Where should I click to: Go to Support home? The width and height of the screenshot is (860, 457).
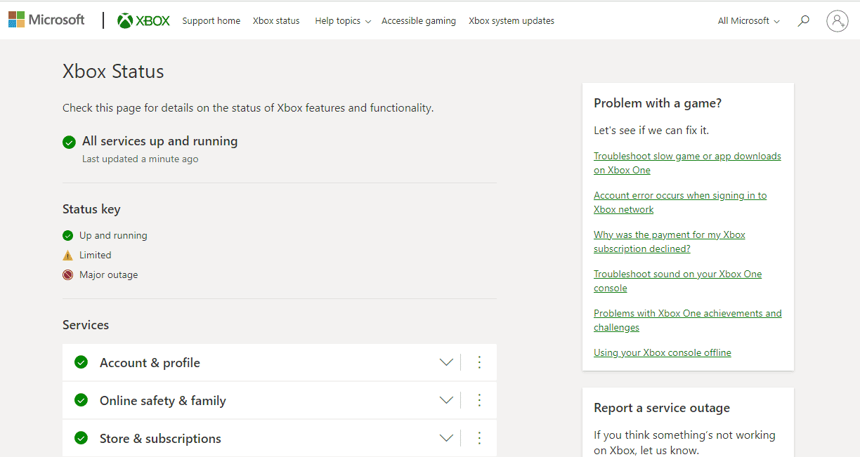pyautogui.click(x=211, y=21)
